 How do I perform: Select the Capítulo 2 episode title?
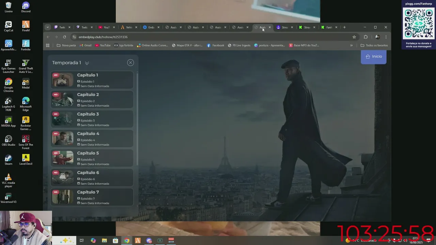(x=88, y=95)
